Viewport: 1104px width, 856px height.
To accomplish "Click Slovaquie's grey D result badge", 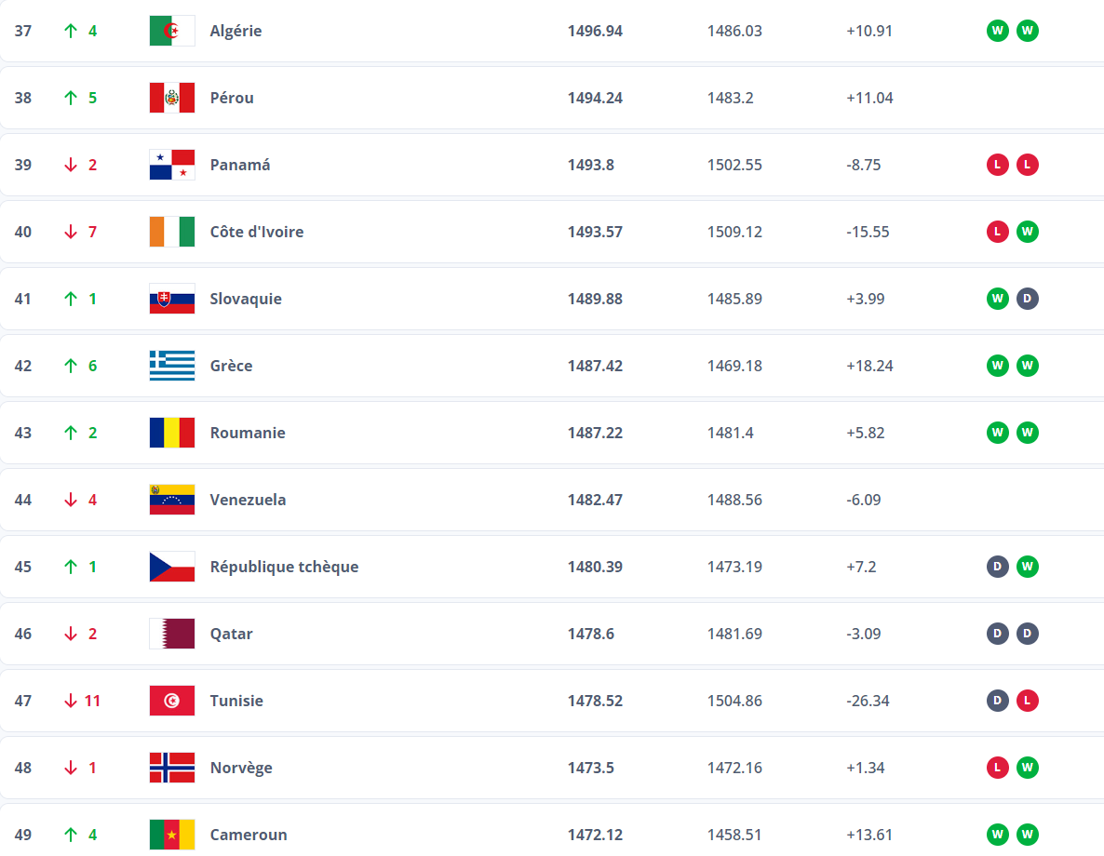I will [x=1027, y=299].
